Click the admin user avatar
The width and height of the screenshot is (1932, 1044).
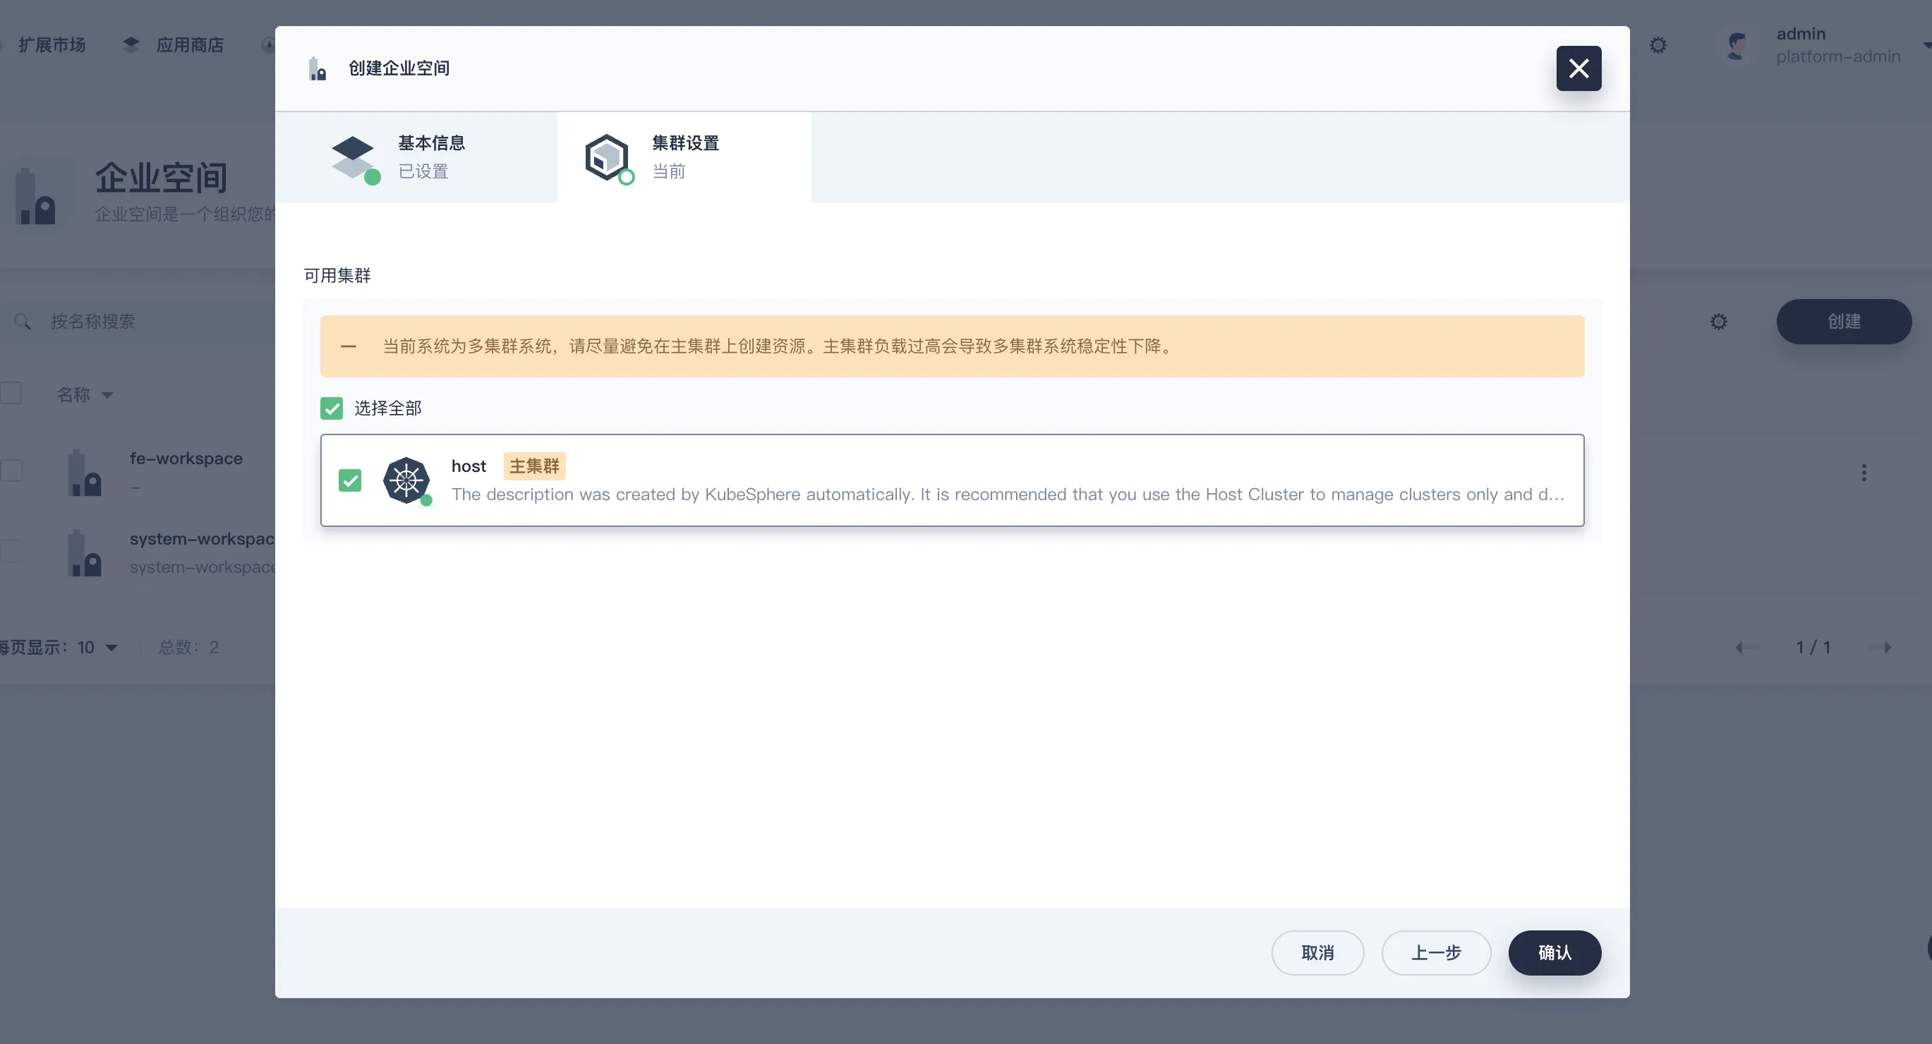(1736, 45)
